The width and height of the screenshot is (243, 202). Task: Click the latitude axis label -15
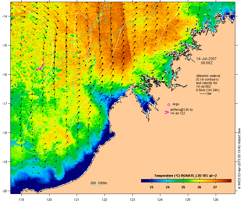(x=4, y=45)
